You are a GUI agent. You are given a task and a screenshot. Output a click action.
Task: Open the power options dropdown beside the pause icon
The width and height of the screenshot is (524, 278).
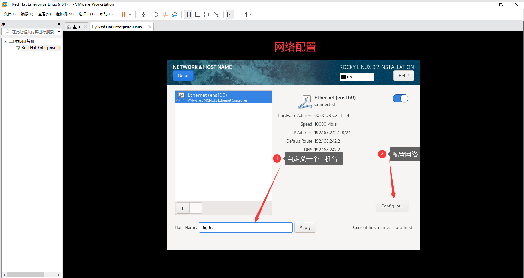130,15
